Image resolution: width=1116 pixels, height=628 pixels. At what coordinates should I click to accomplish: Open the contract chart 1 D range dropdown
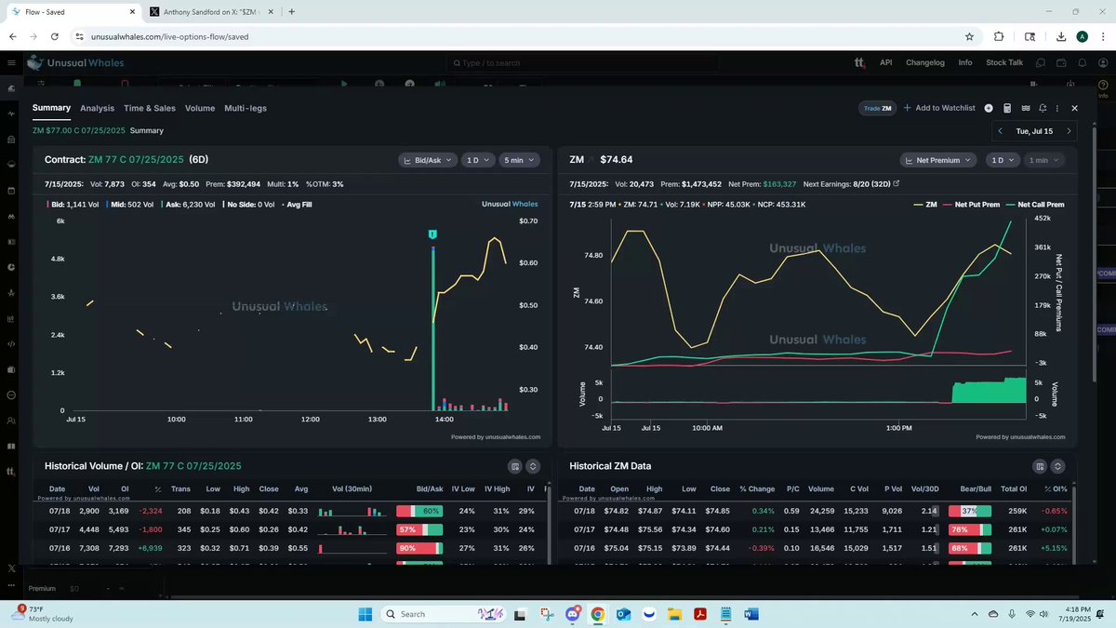(x=478, y=160)
